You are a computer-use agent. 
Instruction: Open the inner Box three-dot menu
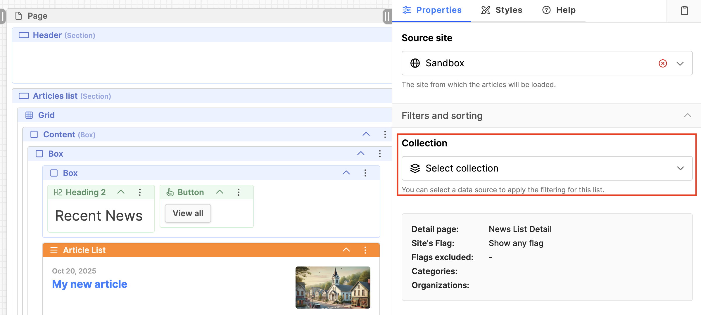365,173
